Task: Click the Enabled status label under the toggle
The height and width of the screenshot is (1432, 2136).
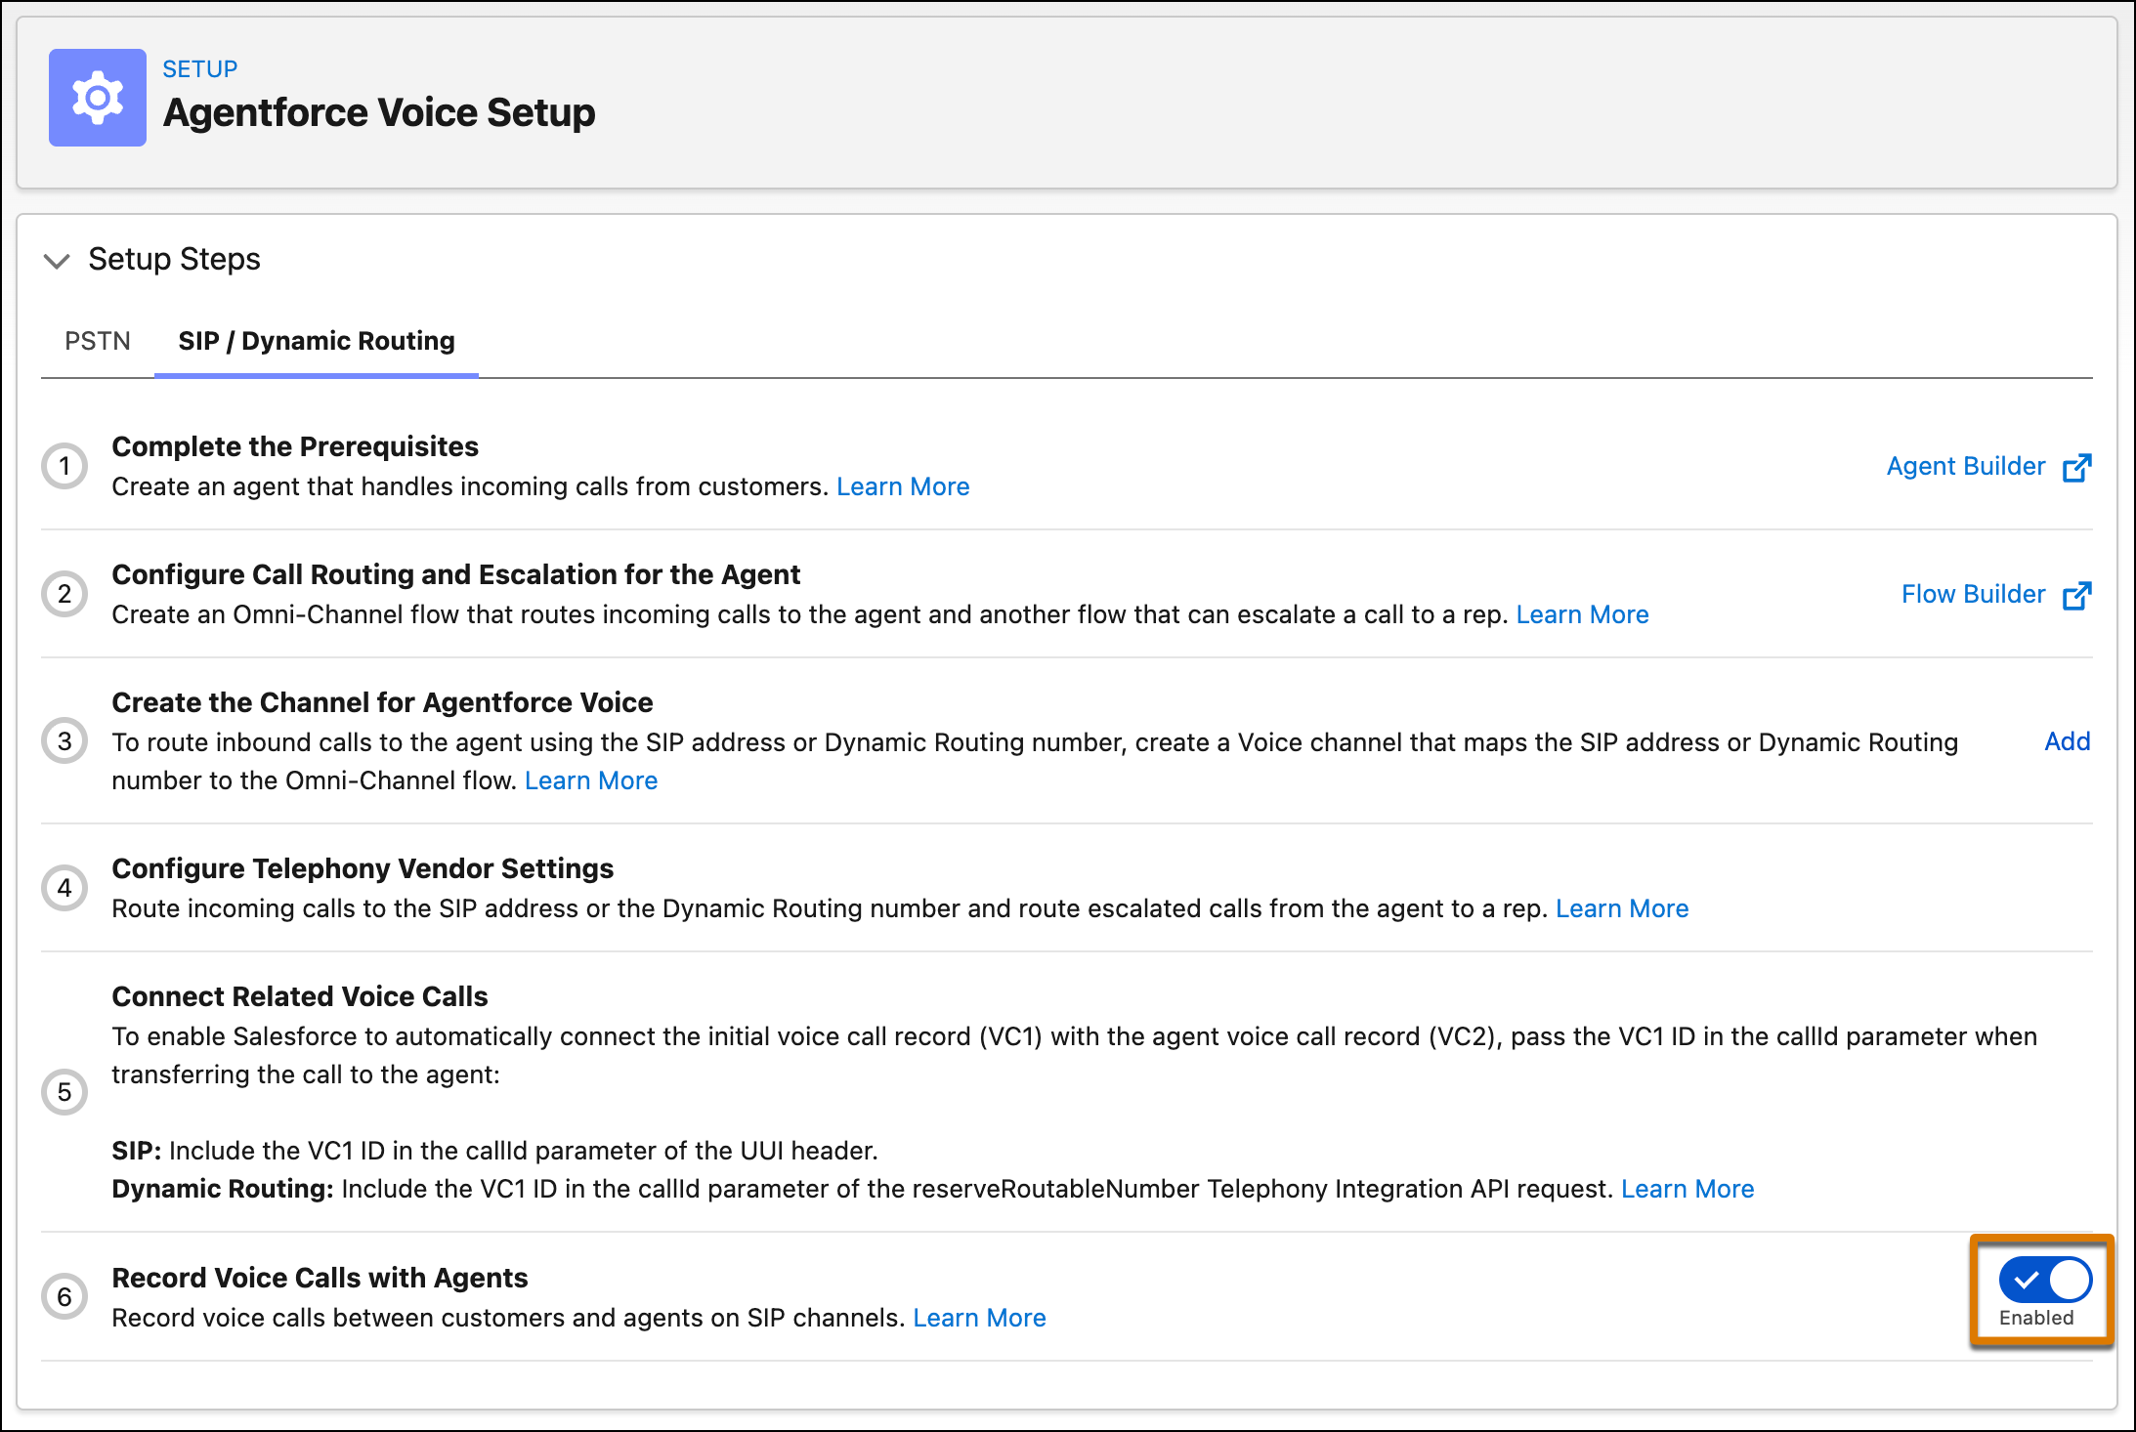Action: [2036, 1318]
